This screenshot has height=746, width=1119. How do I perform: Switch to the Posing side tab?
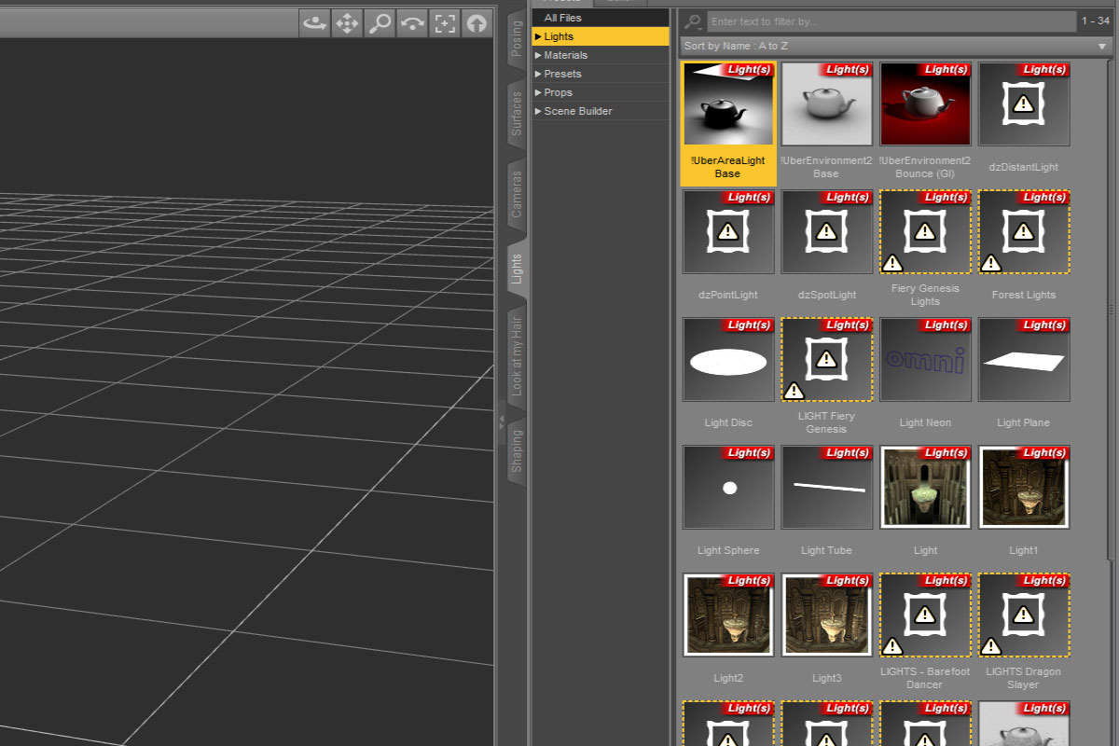pos(517,40)
